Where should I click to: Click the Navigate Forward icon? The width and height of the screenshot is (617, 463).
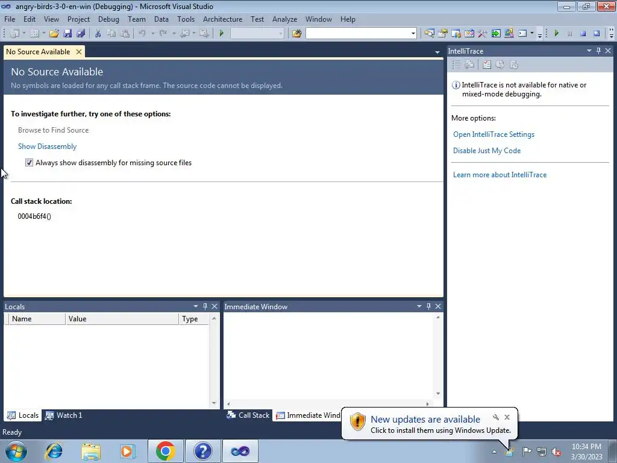[204, 34]
